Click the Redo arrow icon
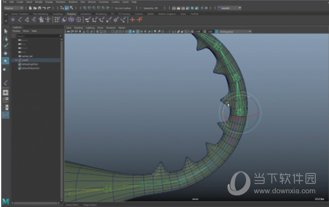The height and width of the screenshot is (207, 329). [x=49, y=8]
